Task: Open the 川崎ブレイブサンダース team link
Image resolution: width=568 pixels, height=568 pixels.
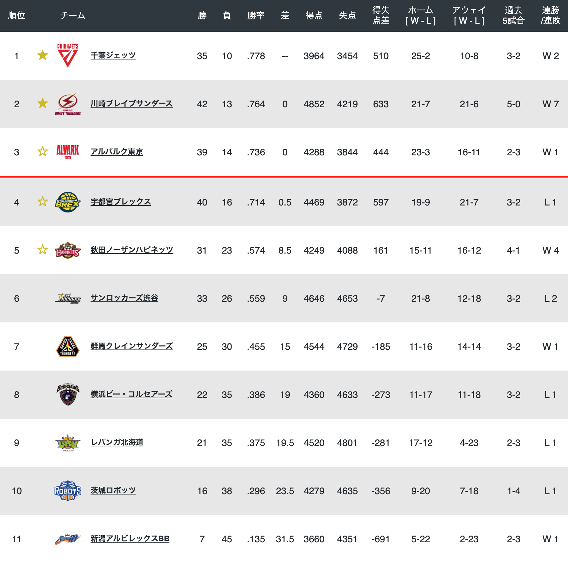Action: point(132,104)
